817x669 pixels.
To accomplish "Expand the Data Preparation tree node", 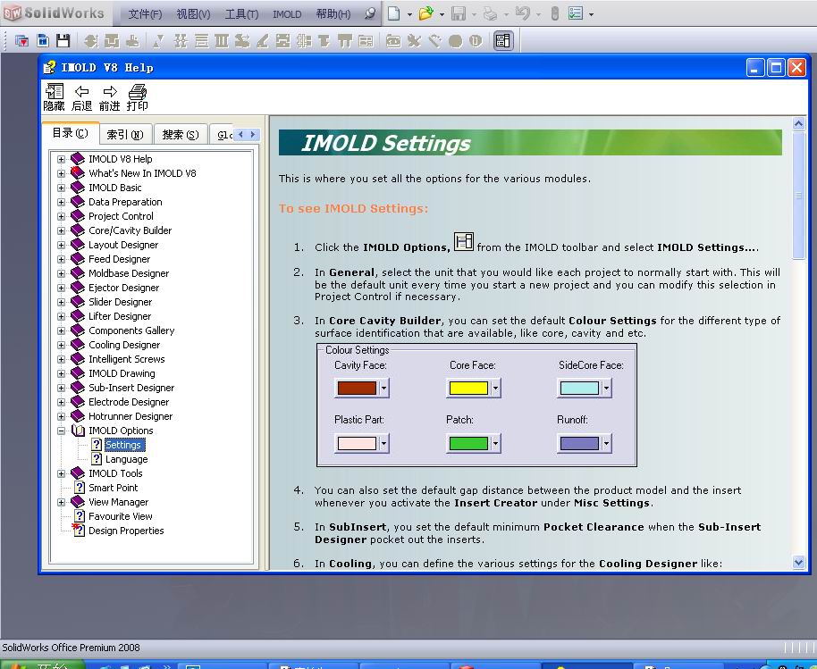I will 61,202.
